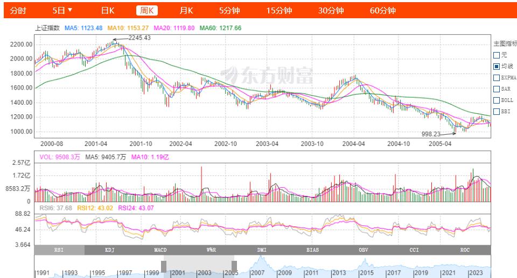Switch to 月K view
Image resolution: width=517 pixels, height=278 pixels.
[x=186, y=11]
